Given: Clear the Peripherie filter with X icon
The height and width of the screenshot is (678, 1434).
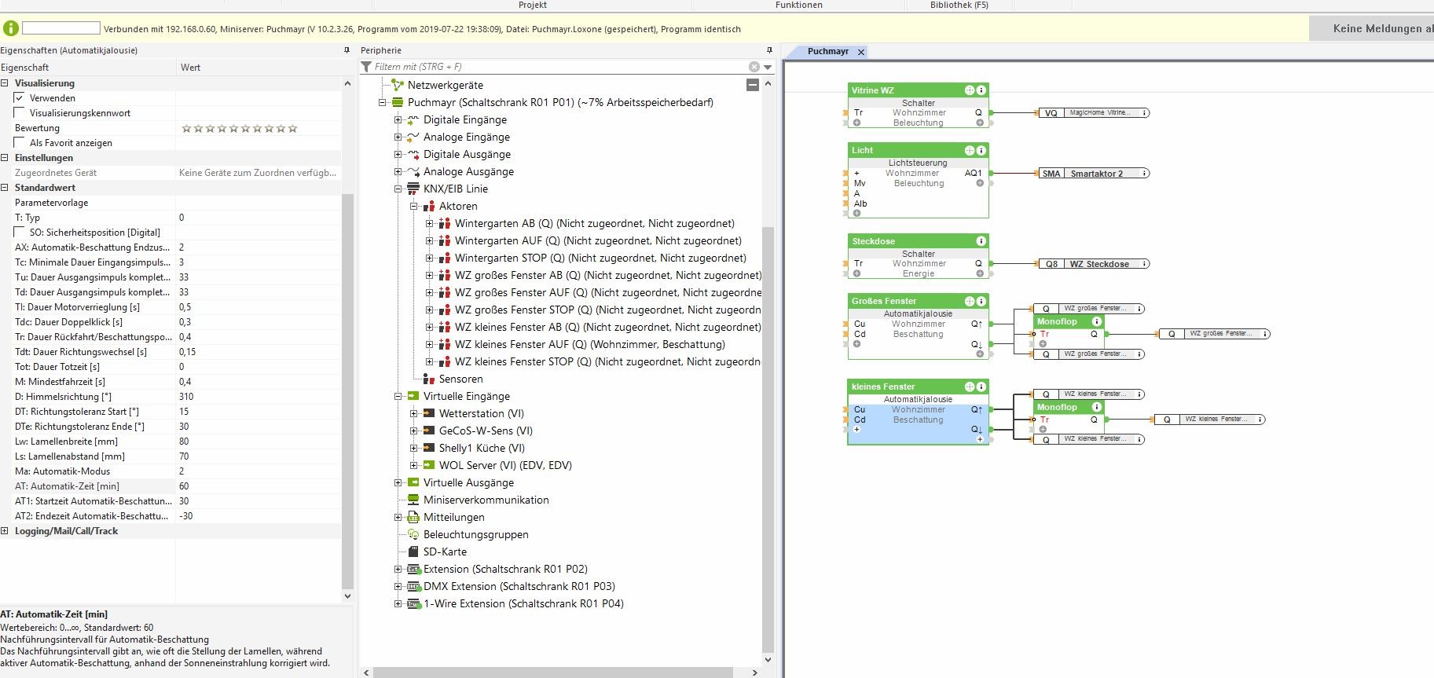Looking at the screenshot, I should [754, 67].
